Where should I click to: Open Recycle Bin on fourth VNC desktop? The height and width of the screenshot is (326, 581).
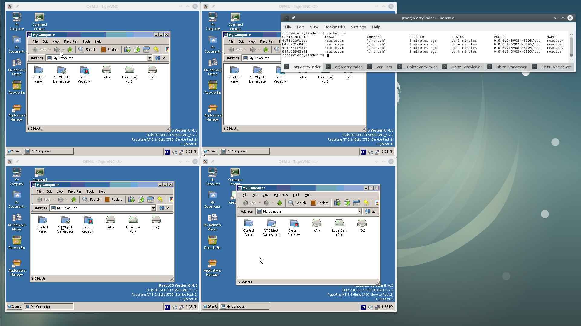coord(212,243)
